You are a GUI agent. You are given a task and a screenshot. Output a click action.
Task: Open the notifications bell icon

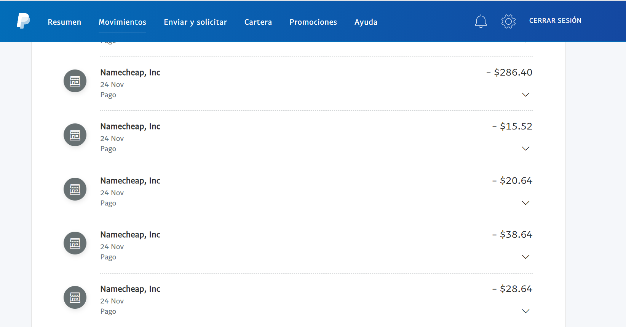click(481, 21)
